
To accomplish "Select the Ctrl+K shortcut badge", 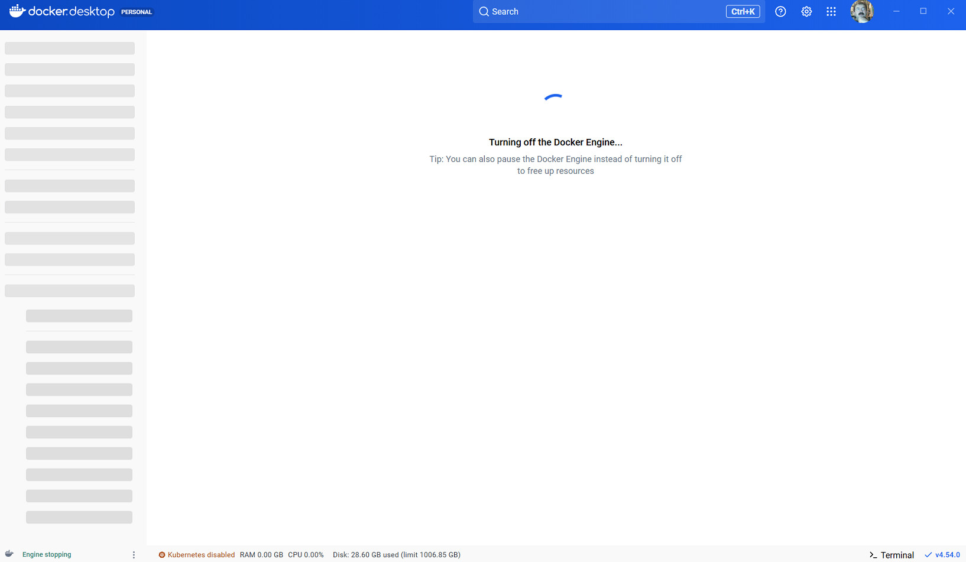I will pos(743,11).
